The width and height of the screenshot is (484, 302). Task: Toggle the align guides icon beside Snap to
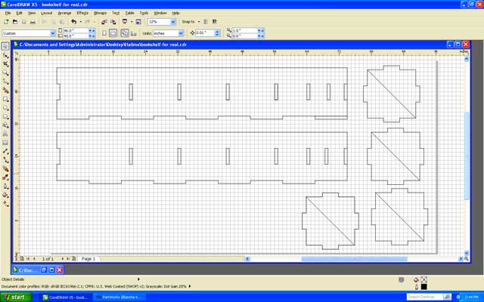click(x=206, y=22)
